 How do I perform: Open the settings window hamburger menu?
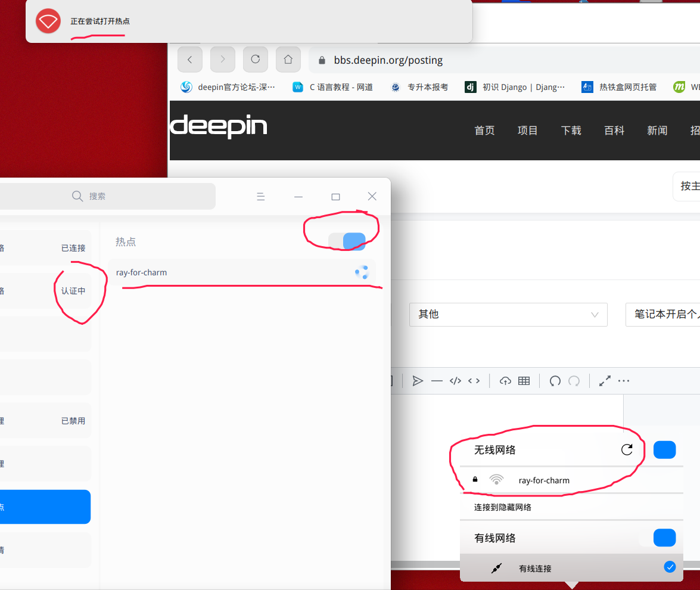pyautogui.click(x=261, y=197)
